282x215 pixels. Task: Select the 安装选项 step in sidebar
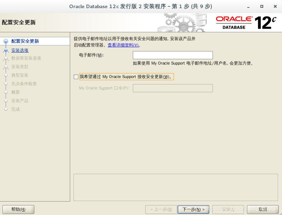20,50
